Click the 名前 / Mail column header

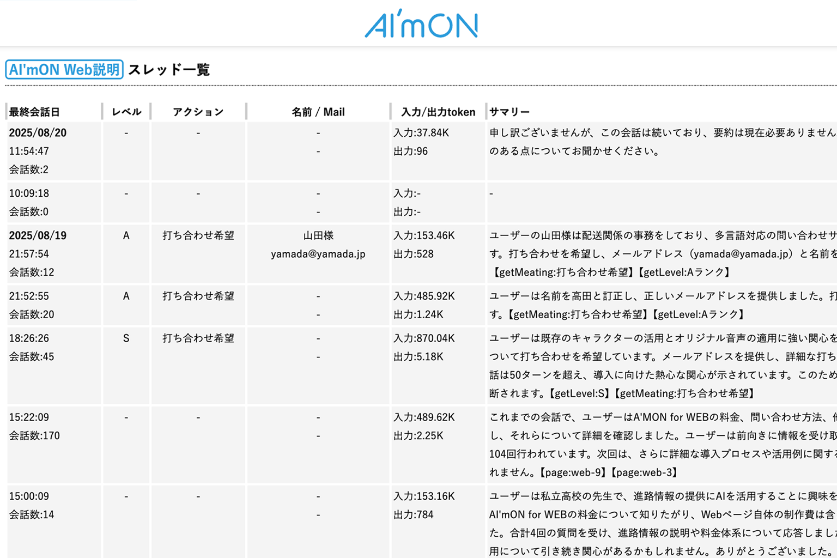point(318,112)
